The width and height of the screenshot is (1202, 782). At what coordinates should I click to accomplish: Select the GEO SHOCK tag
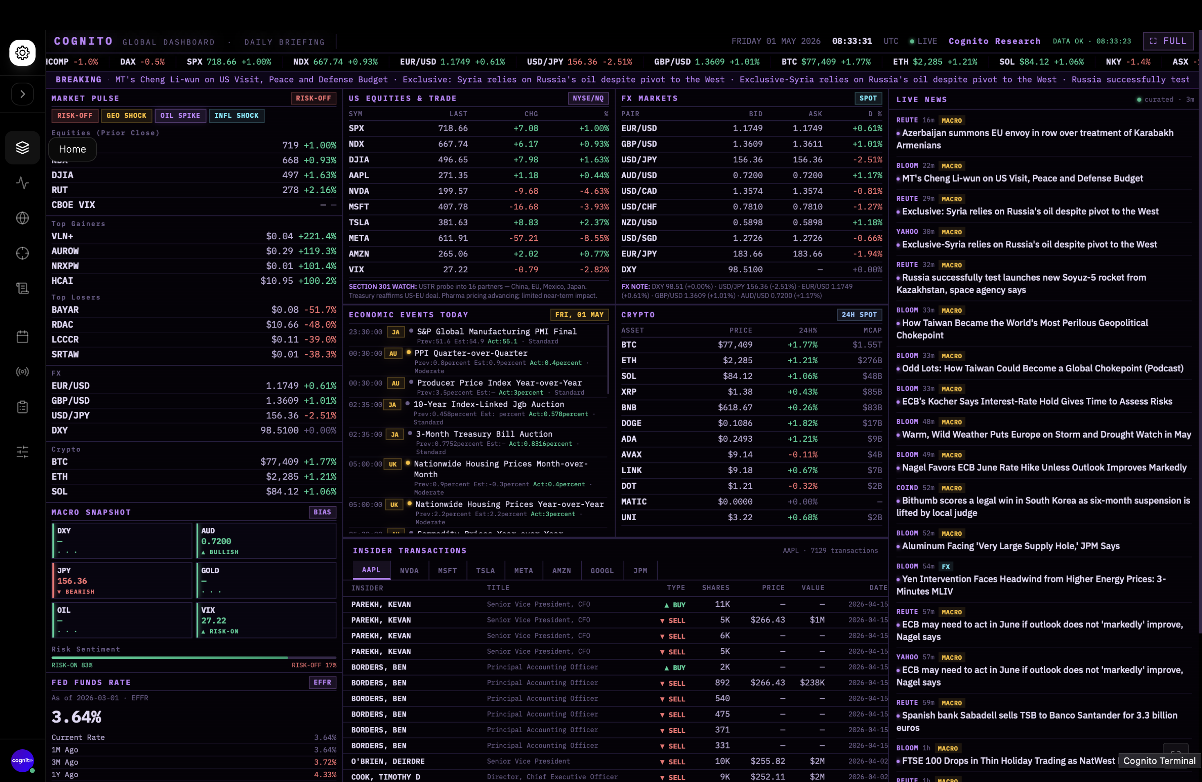[126, 116]
